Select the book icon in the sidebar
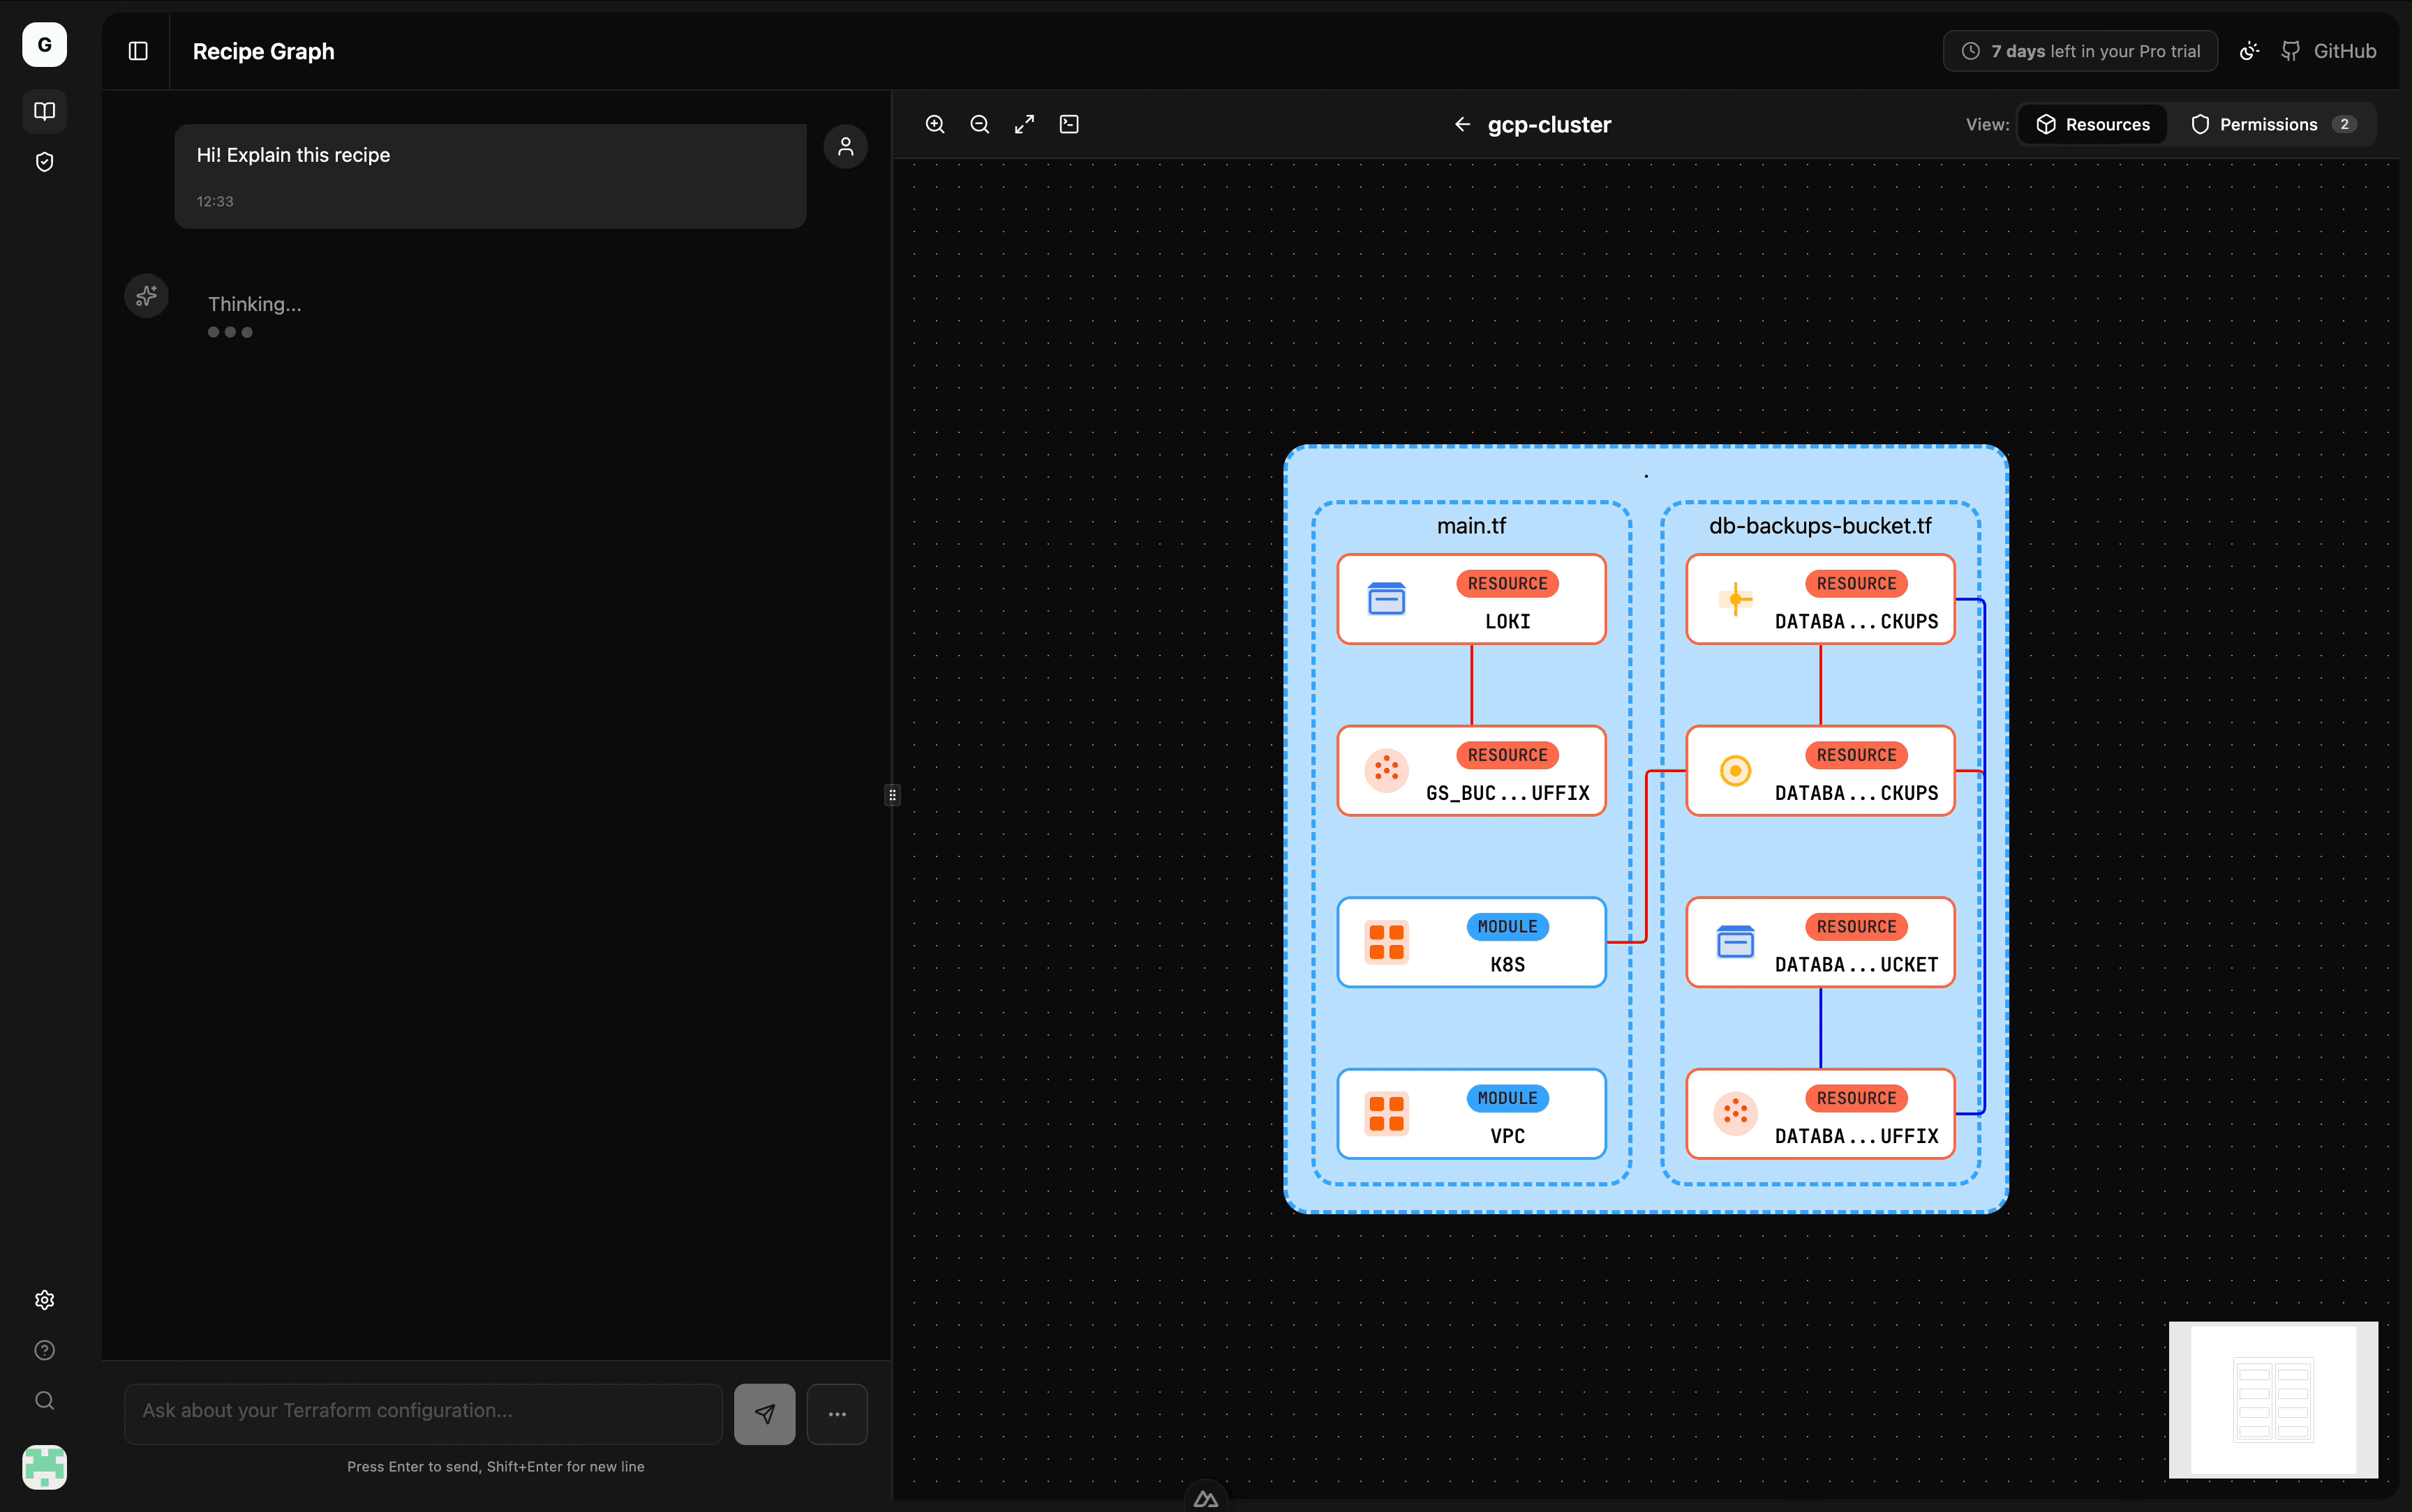The image size is (2412, 1512). click(44, 111)
